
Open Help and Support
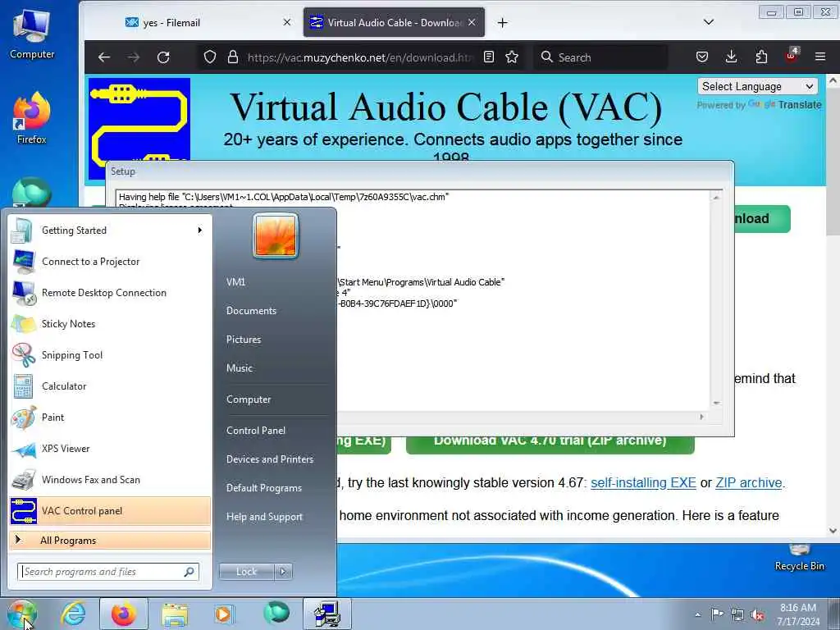pos(265,517)
